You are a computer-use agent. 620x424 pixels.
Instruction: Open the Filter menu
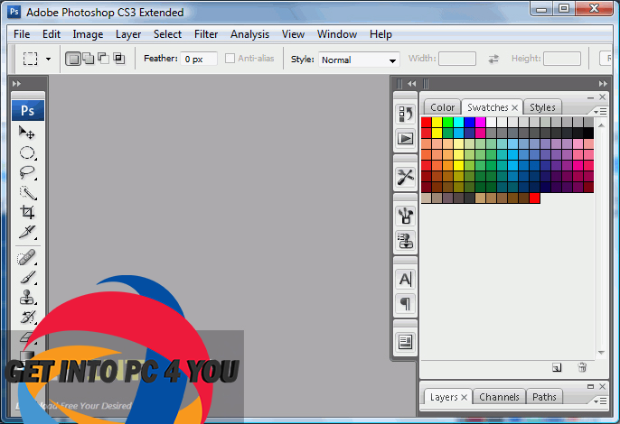tap(206, 34)
